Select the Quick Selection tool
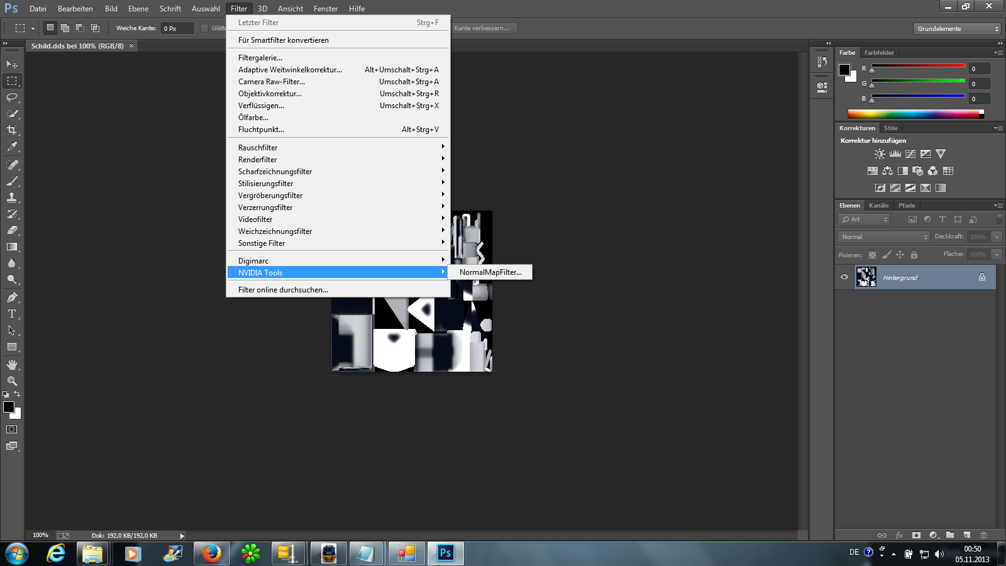 [12, 114]
